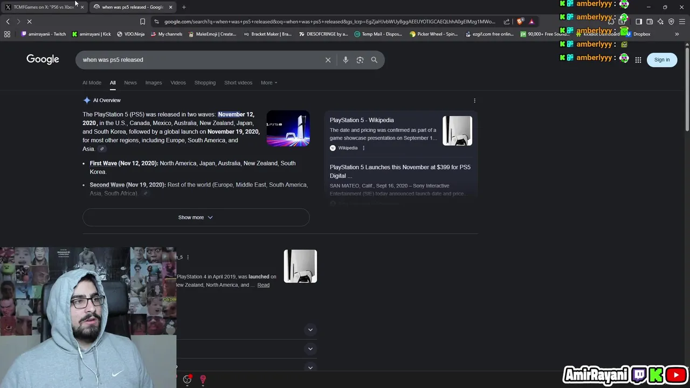Open 'PlayStation 5 Launches this November' article

(400, 171)
